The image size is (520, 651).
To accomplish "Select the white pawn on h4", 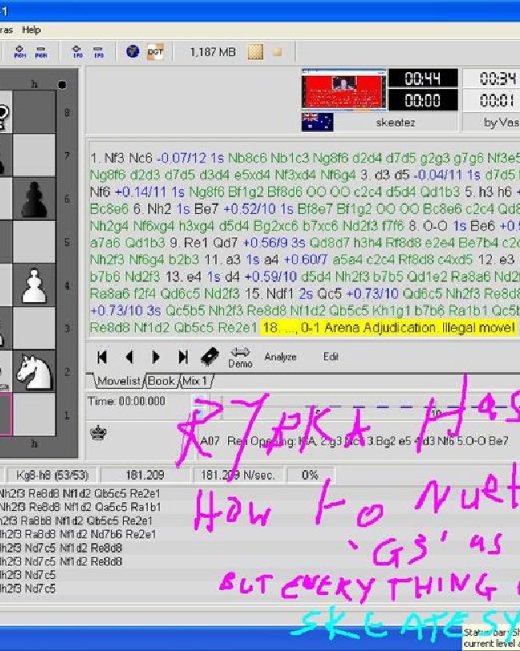I will (34, 285).
